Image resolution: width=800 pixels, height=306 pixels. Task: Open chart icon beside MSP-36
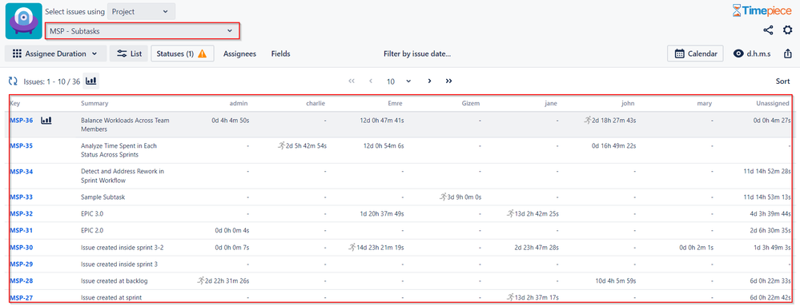[x=46, y=121]
